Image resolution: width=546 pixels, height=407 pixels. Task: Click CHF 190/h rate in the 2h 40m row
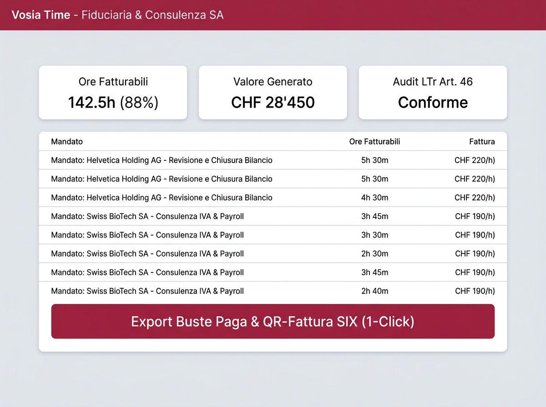coord(475,291)
